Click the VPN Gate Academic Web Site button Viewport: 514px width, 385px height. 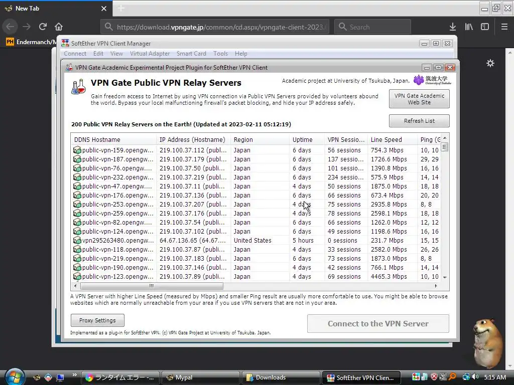tap(419, 99)
